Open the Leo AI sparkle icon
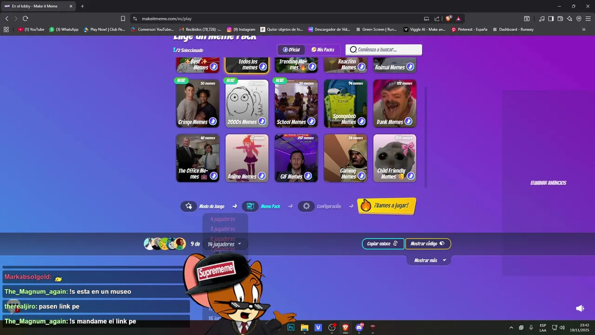Screen dimensions: 595x335 [569, 19]
